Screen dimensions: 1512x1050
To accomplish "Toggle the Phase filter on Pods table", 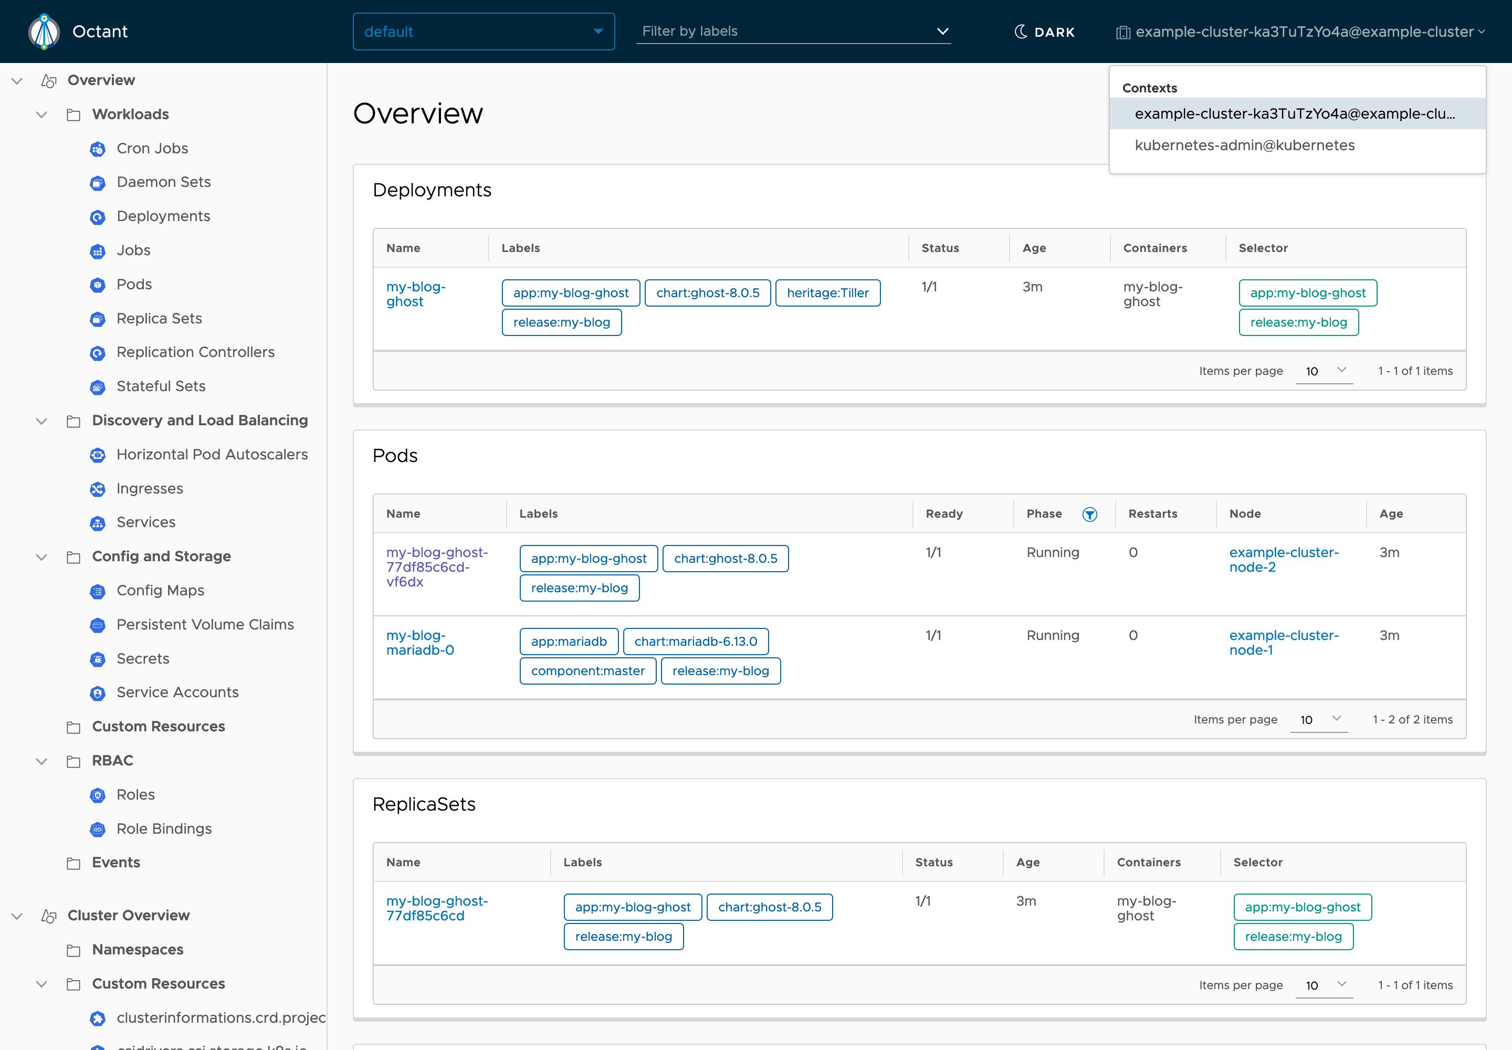I will (1089, 514).
